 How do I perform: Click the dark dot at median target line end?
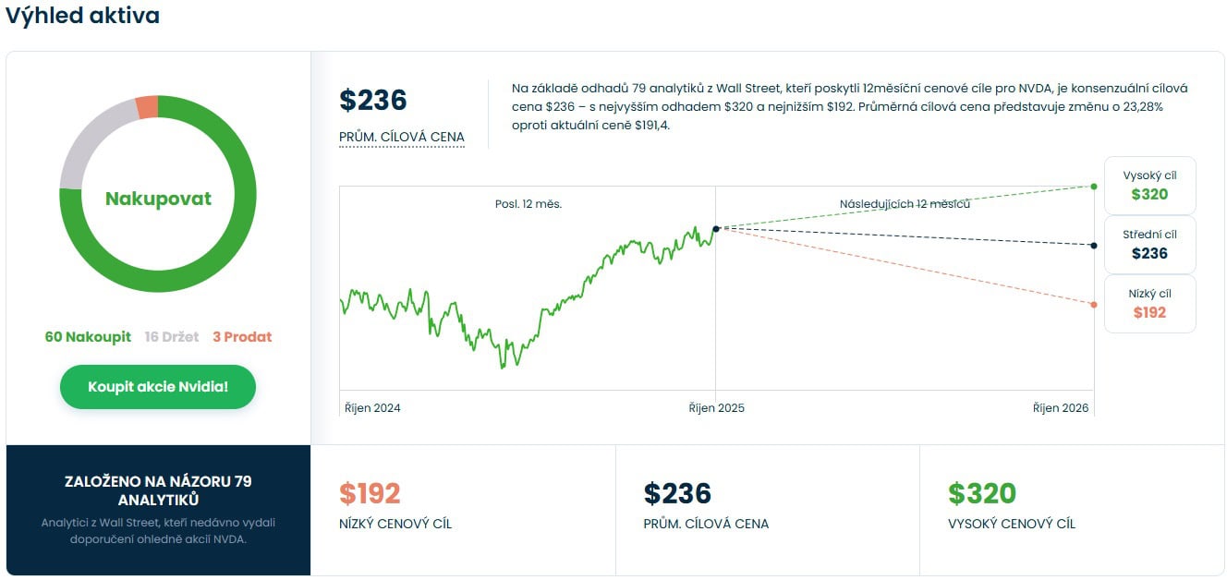1094,245
